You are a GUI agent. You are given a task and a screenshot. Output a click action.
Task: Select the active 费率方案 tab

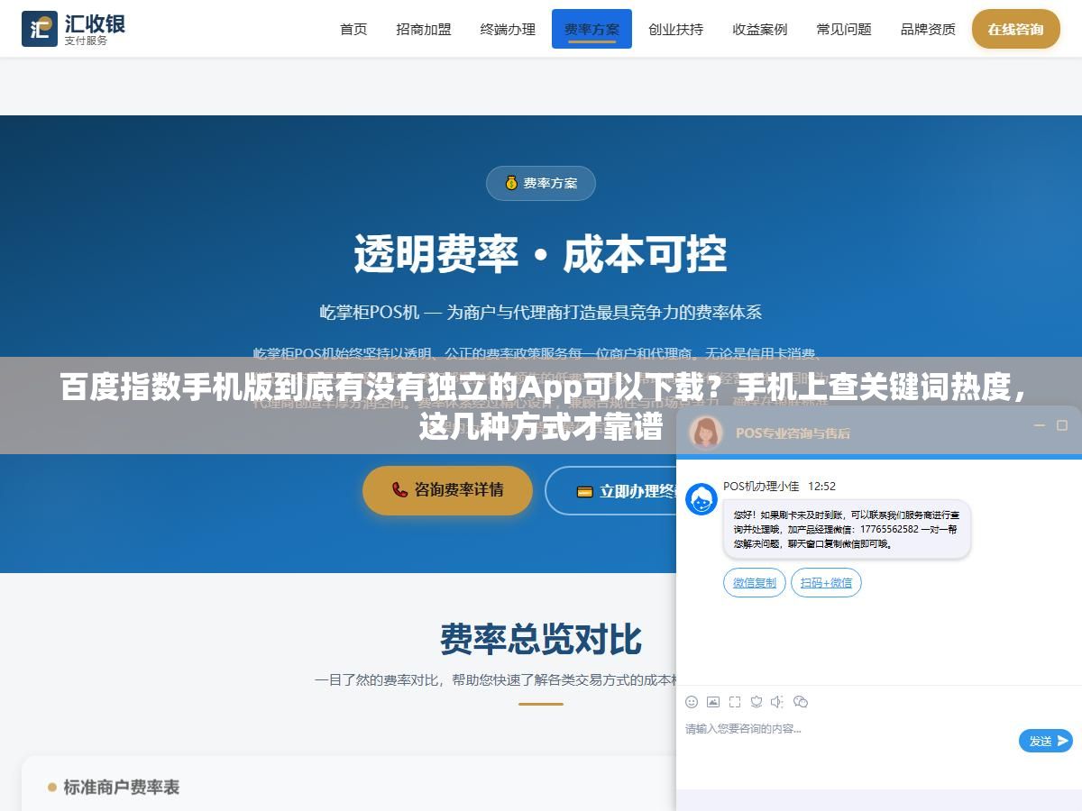coord(591,29)
